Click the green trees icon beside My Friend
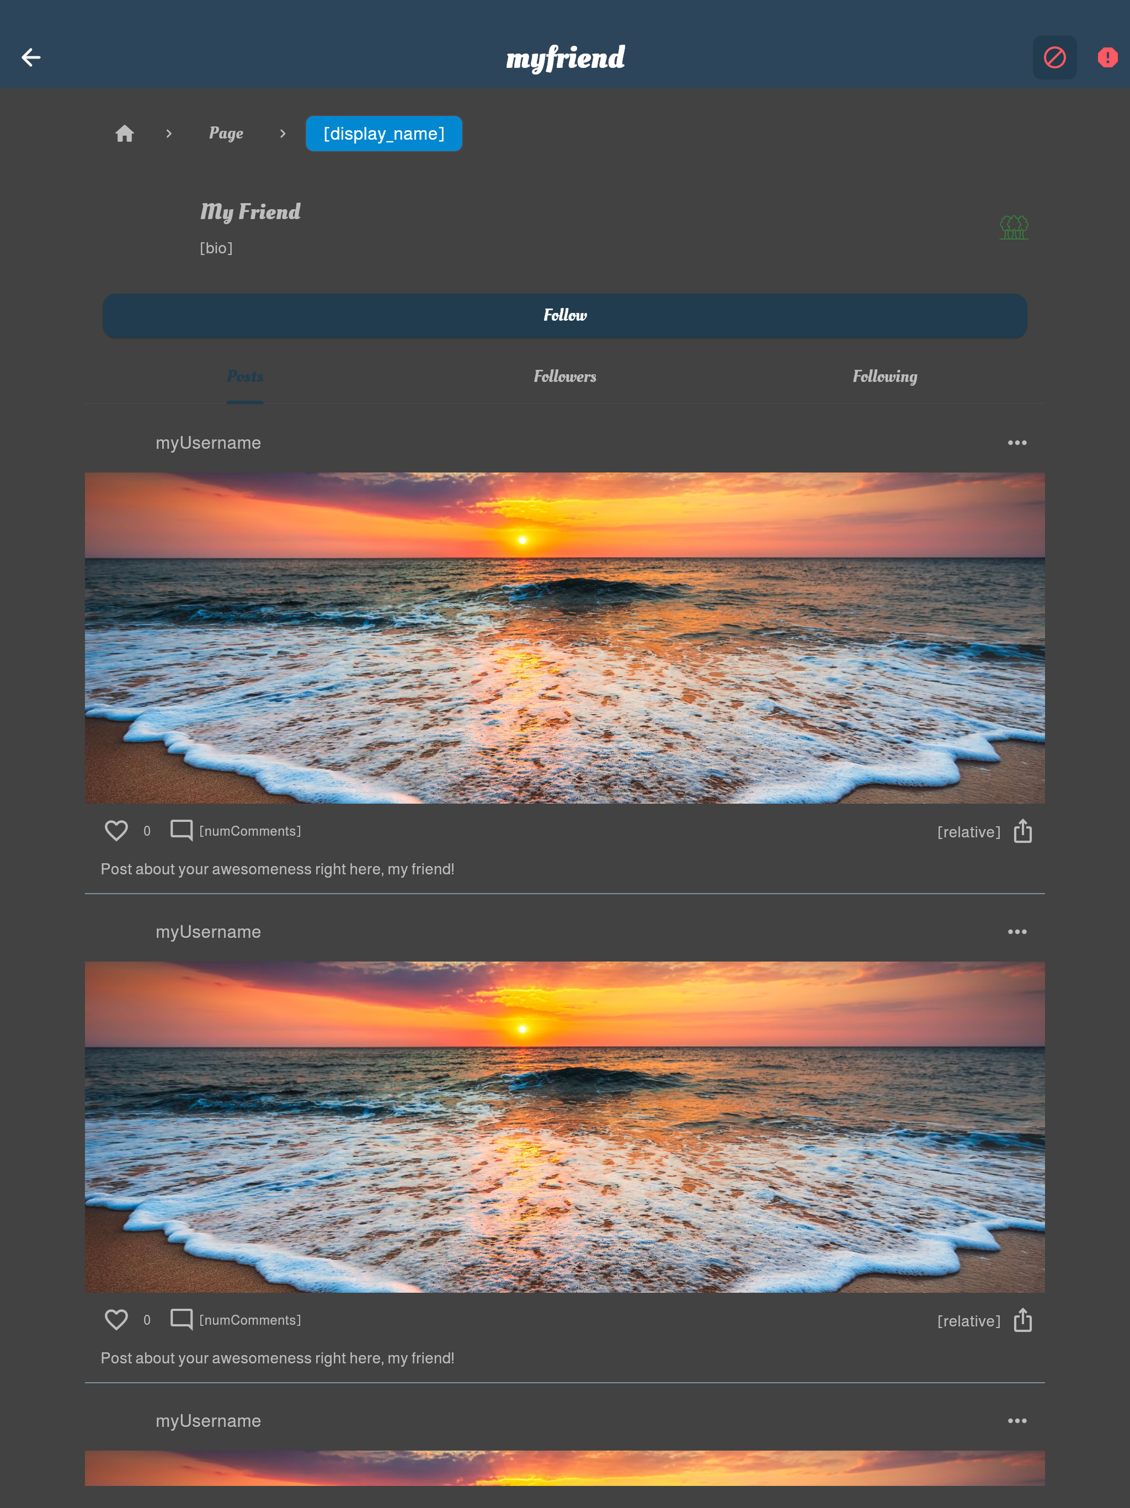This screenshot has width=1130, height=1508. [1014, 227]
